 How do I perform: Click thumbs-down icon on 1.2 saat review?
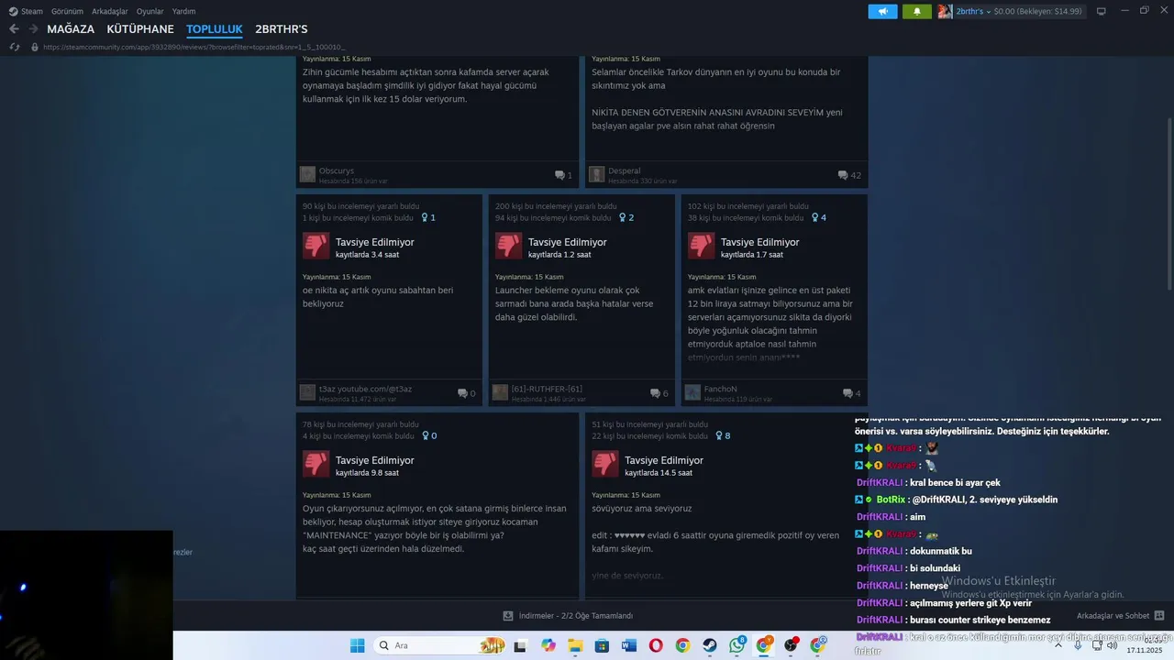(x=509, y=246)
